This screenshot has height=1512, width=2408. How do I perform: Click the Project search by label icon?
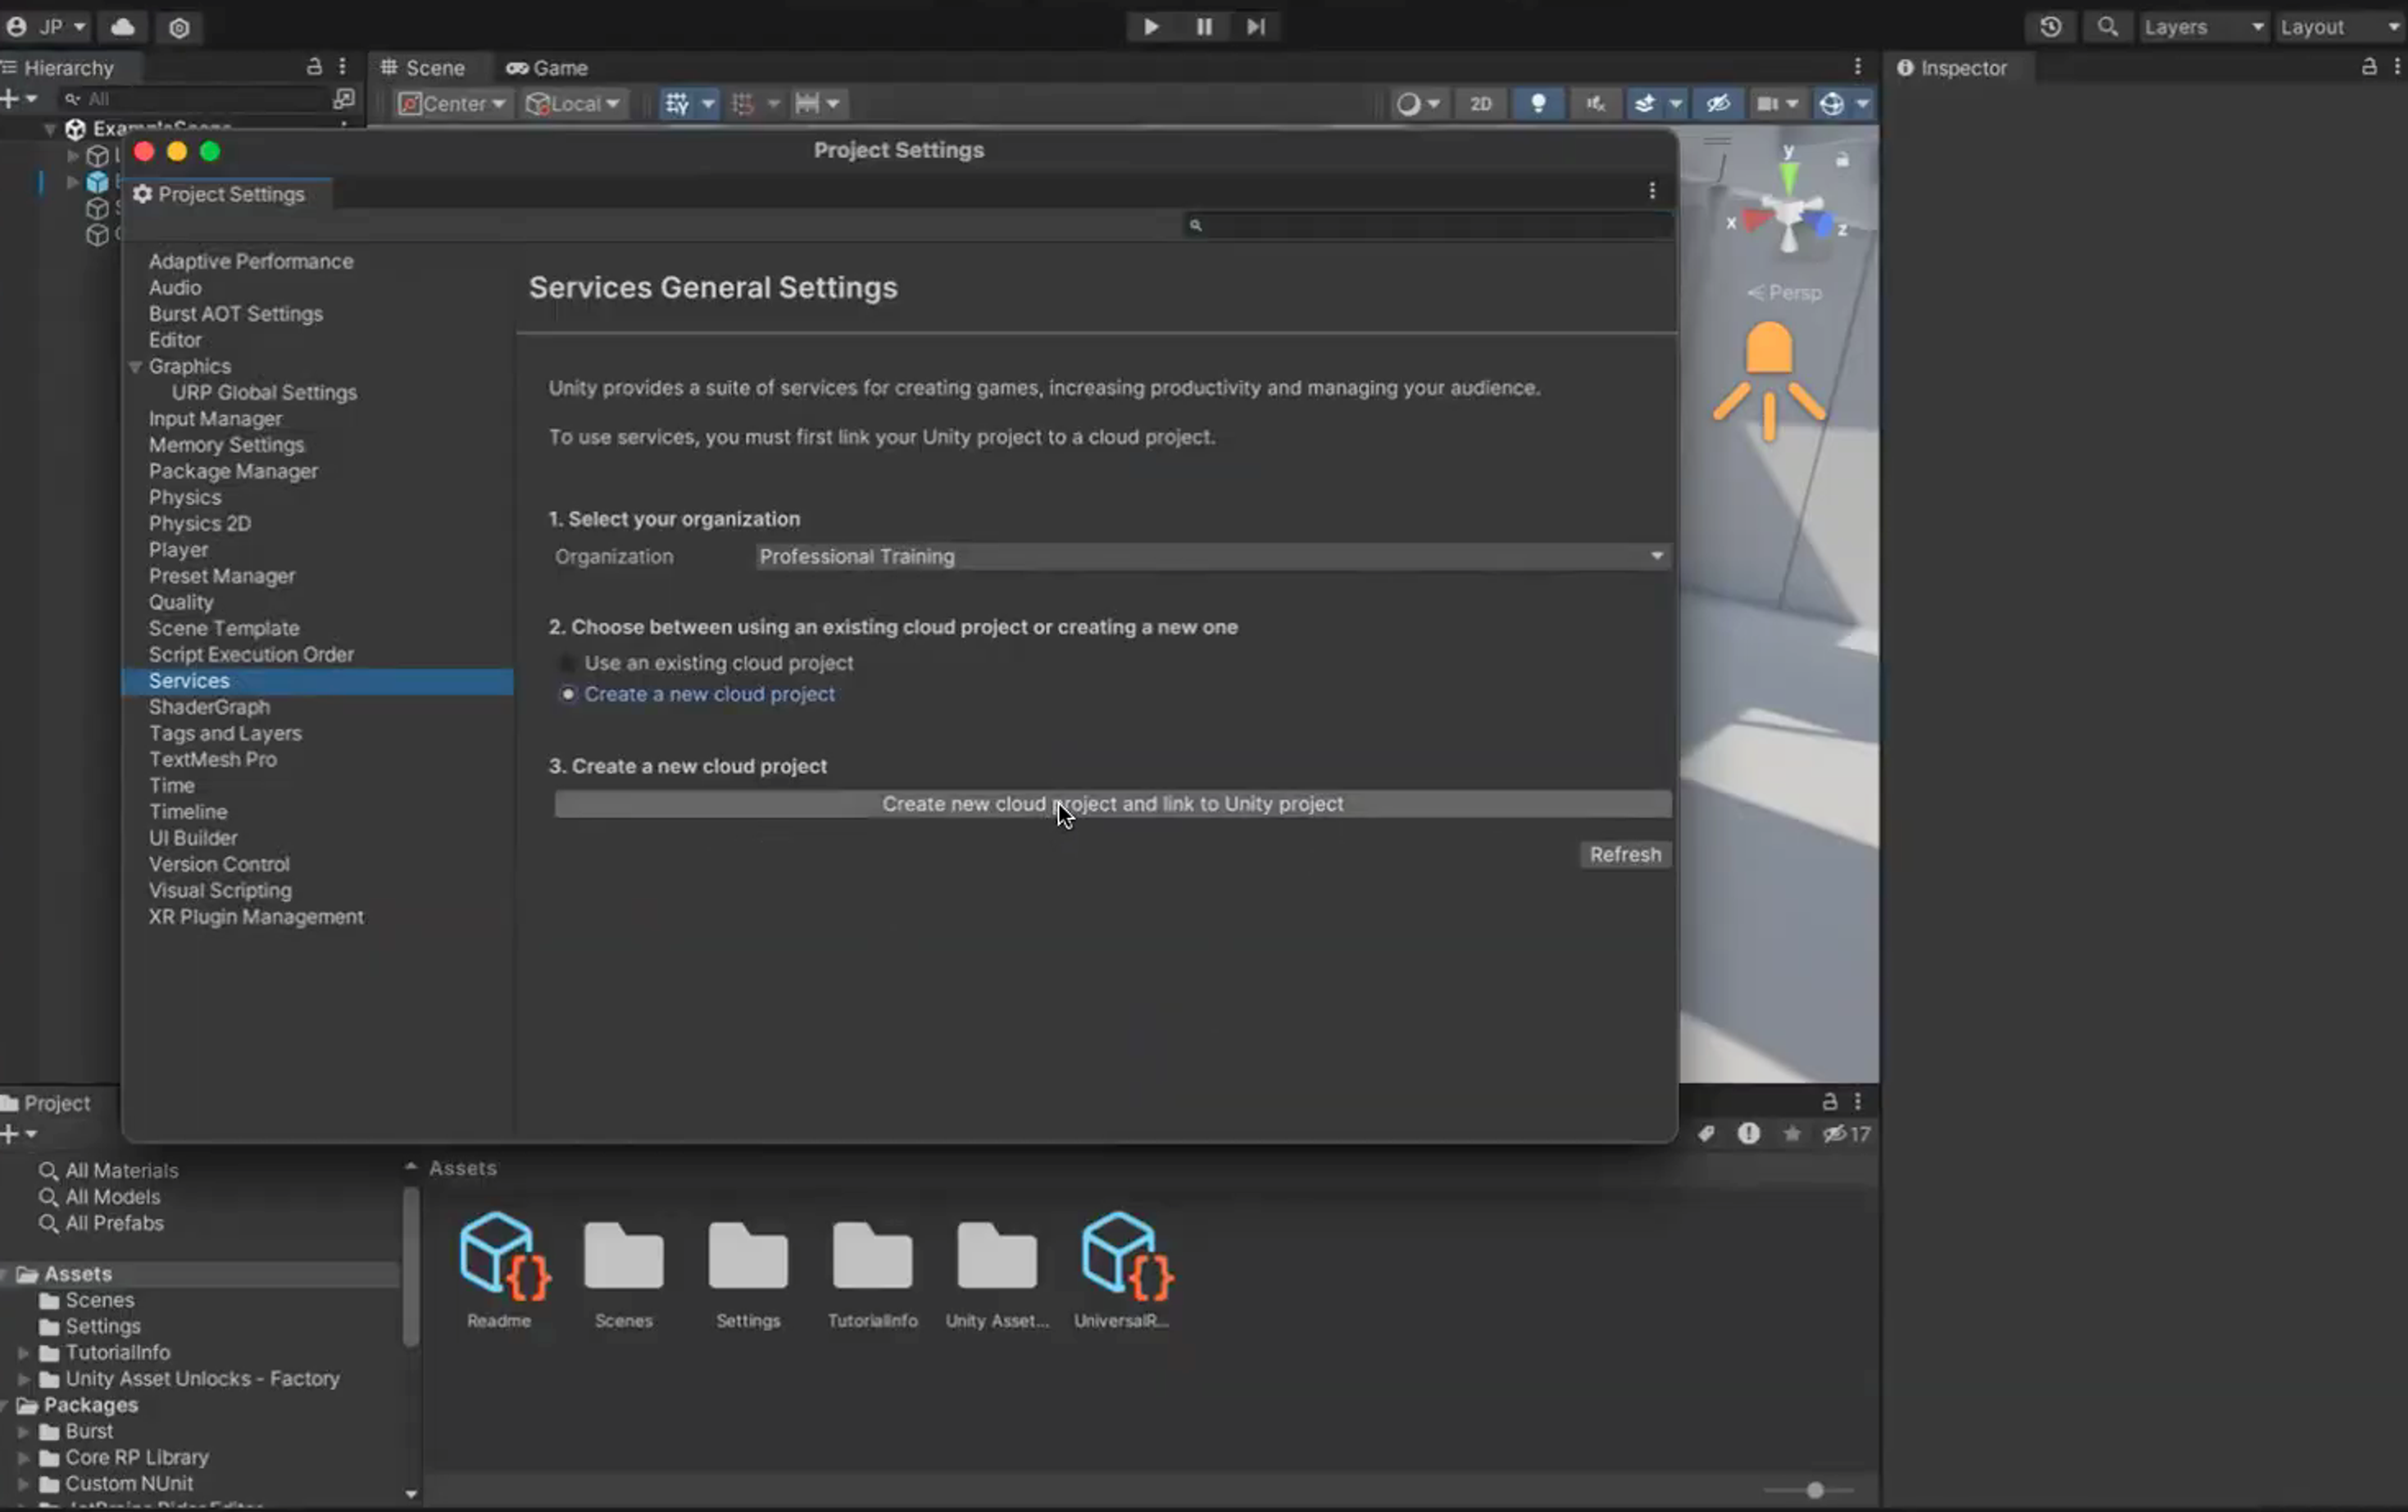click(1706, 1134)
